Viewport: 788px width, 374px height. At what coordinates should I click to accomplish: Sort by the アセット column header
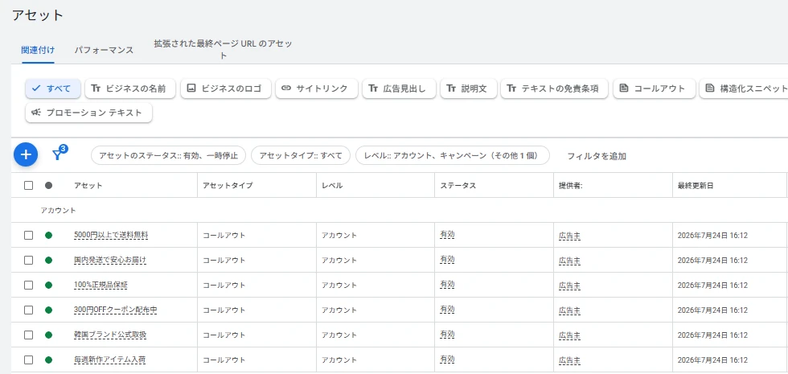coord(88,186)
